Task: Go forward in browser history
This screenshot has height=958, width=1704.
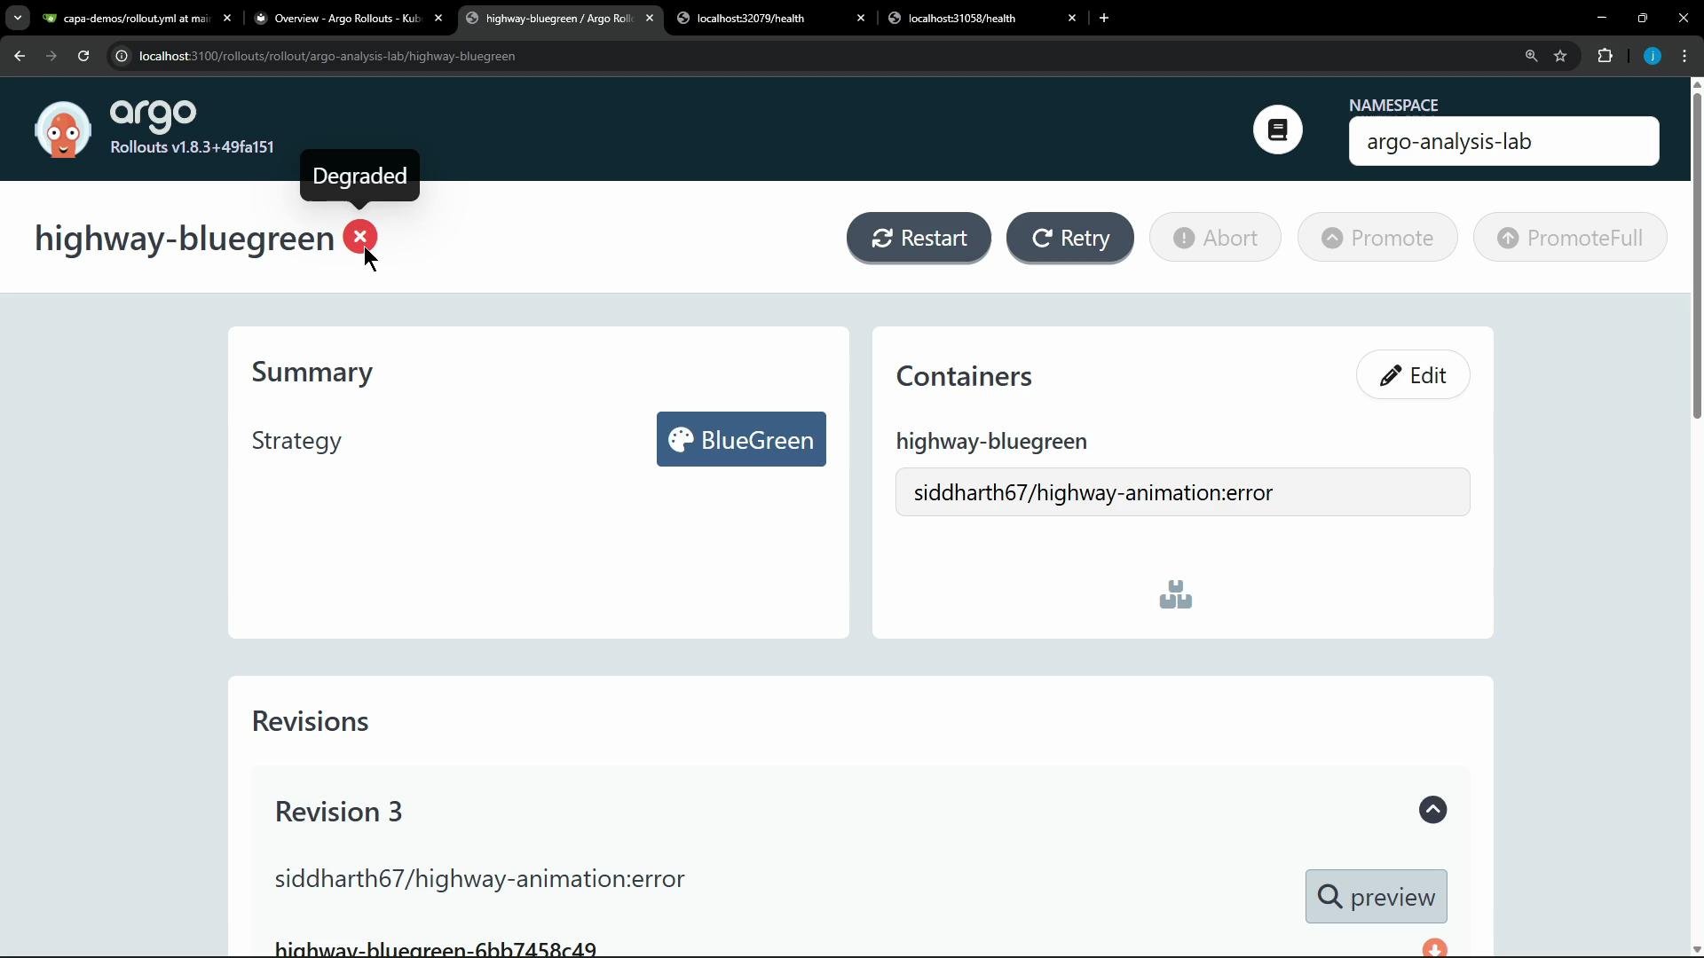Action: 51,56
